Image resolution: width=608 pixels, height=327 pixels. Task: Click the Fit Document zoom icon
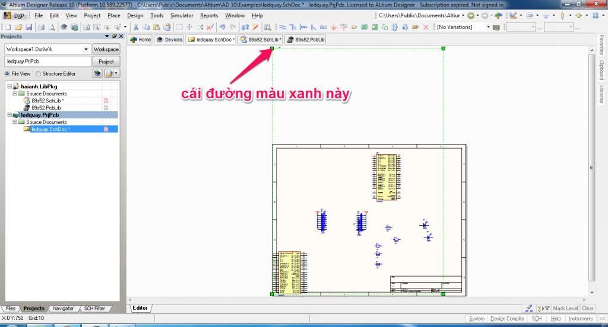87,27
